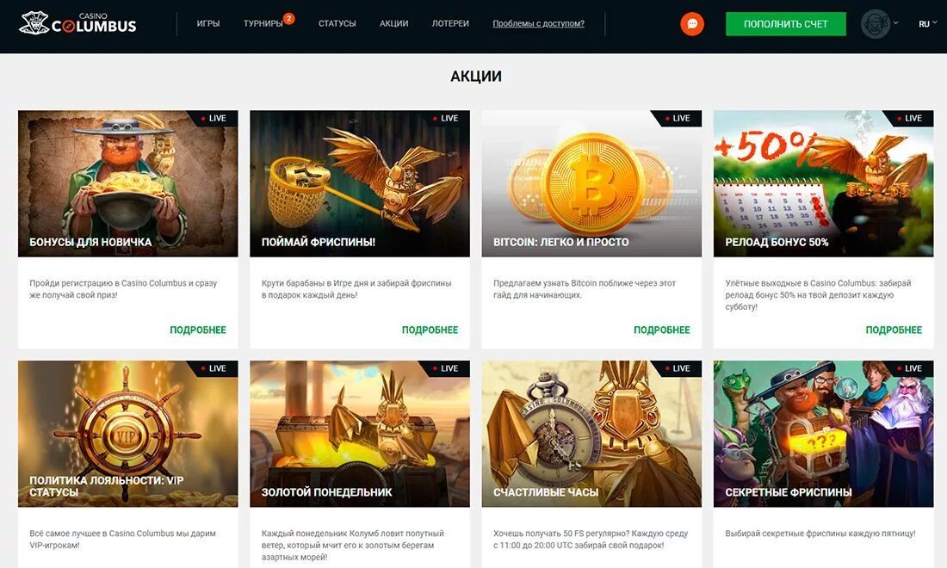Open the Счастливые часы promo image
The image size is (947, 568).
(x=592, y=434)
